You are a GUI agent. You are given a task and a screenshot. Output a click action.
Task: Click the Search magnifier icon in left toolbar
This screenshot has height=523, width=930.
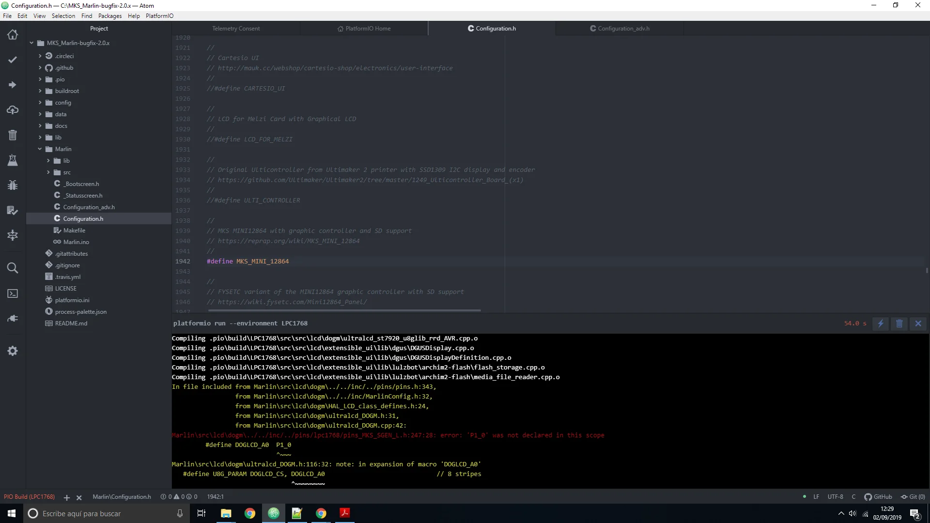13,268
